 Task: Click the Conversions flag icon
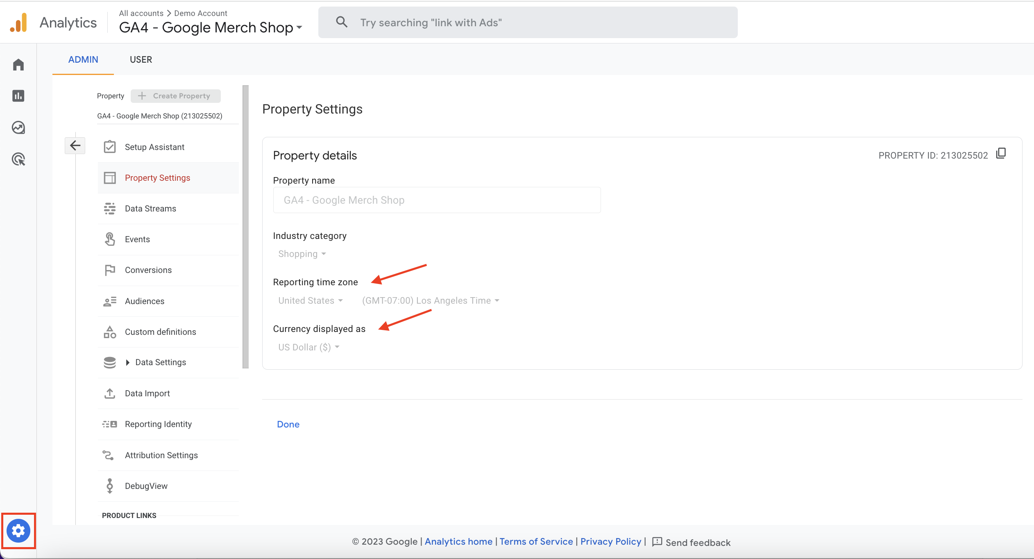click(x=110, y=270)
